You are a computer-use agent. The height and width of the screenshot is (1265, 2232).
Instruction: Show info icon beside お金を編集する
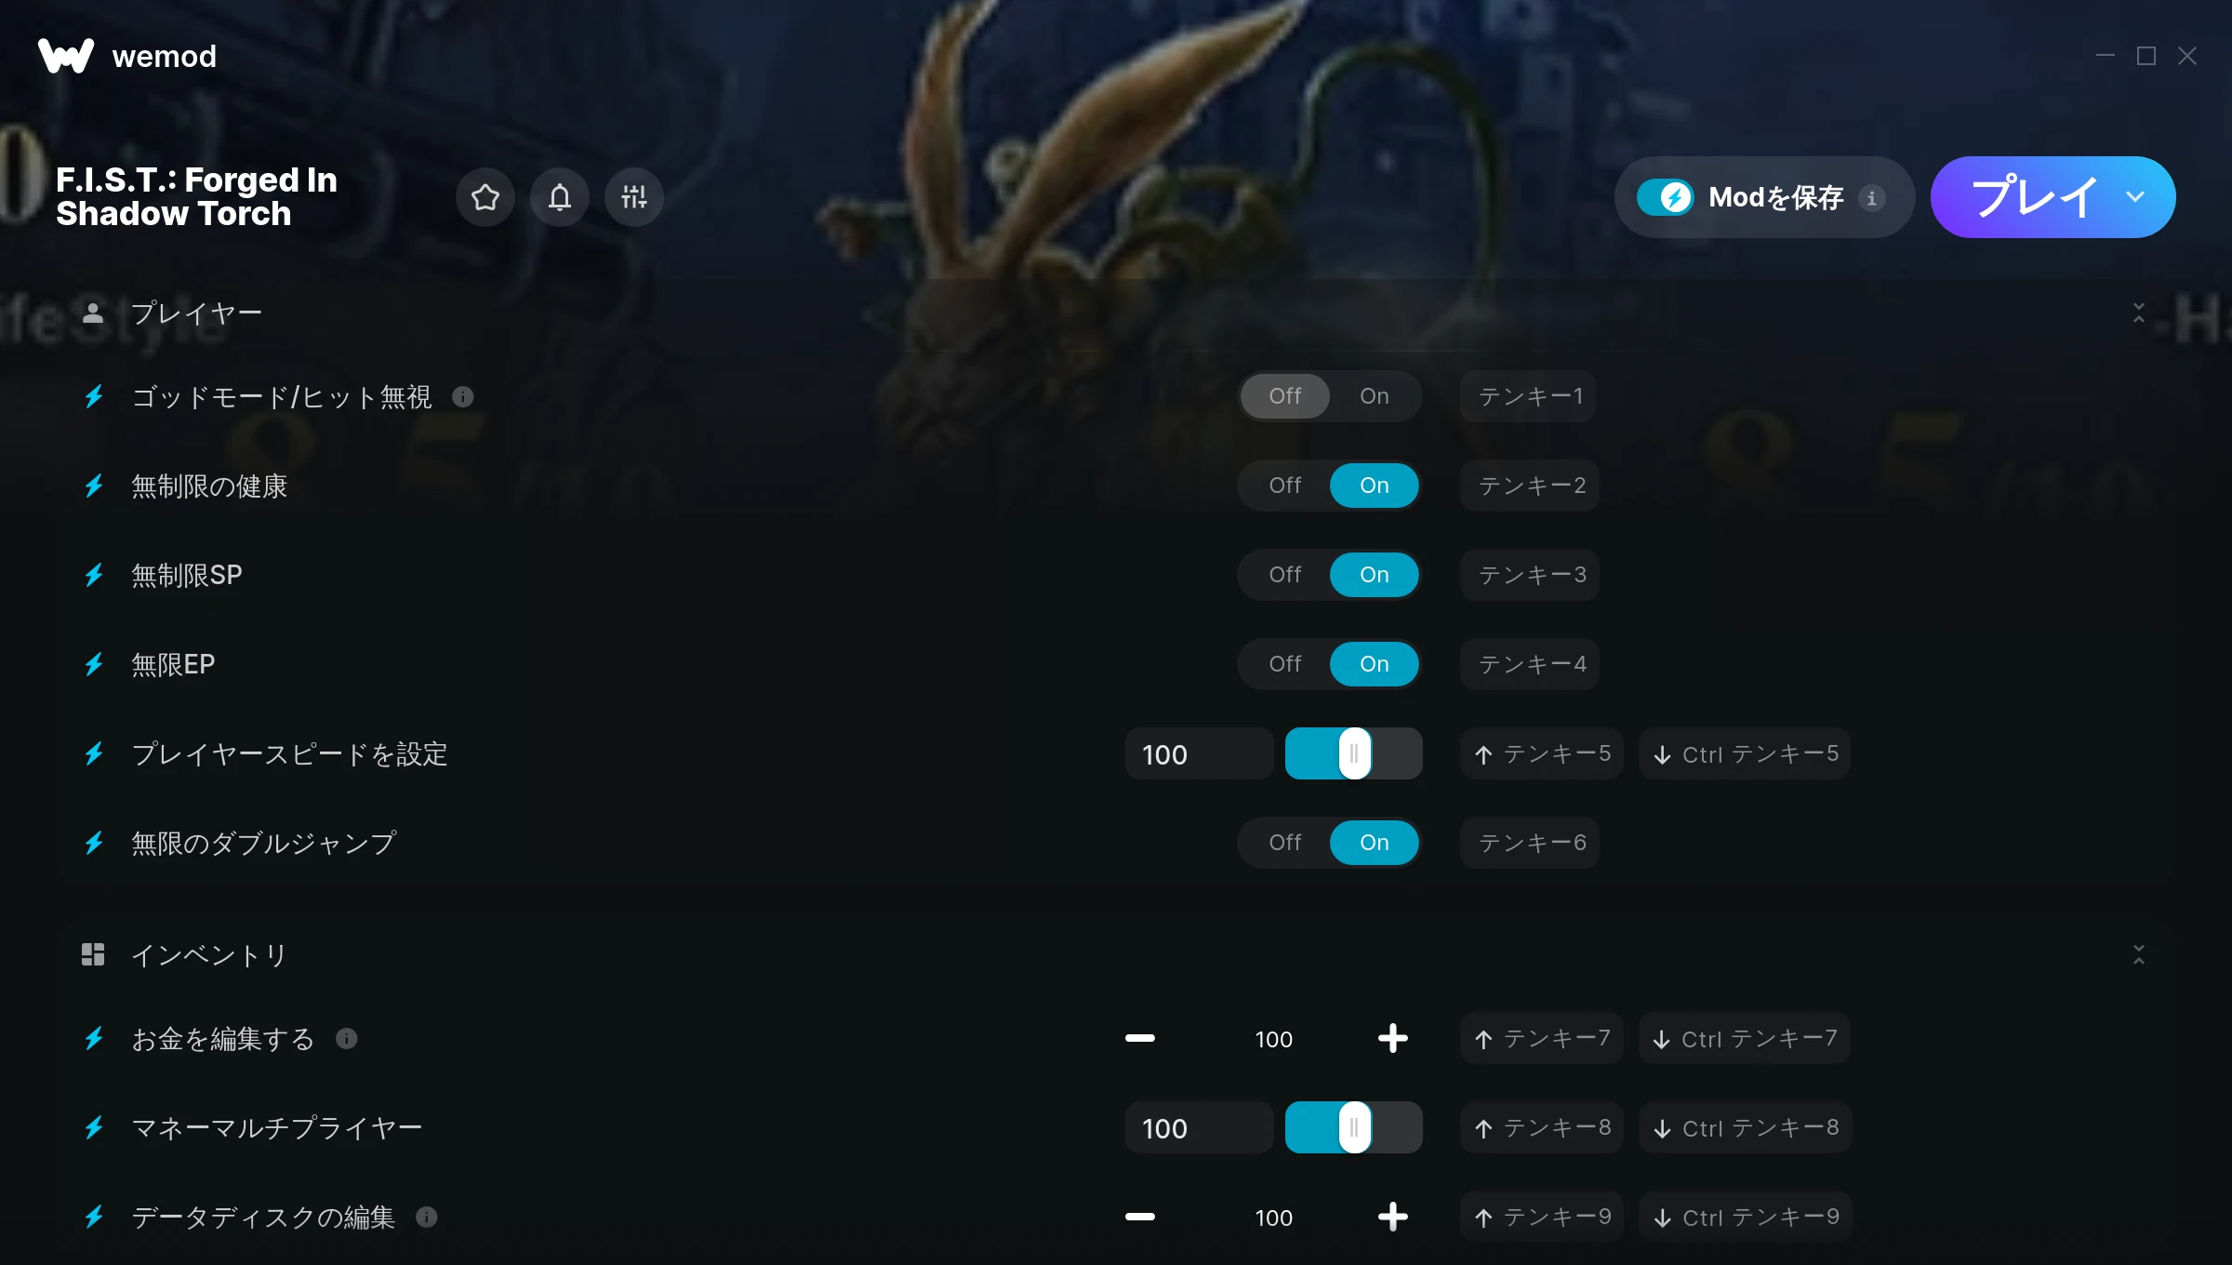(x=346, y=1039)
